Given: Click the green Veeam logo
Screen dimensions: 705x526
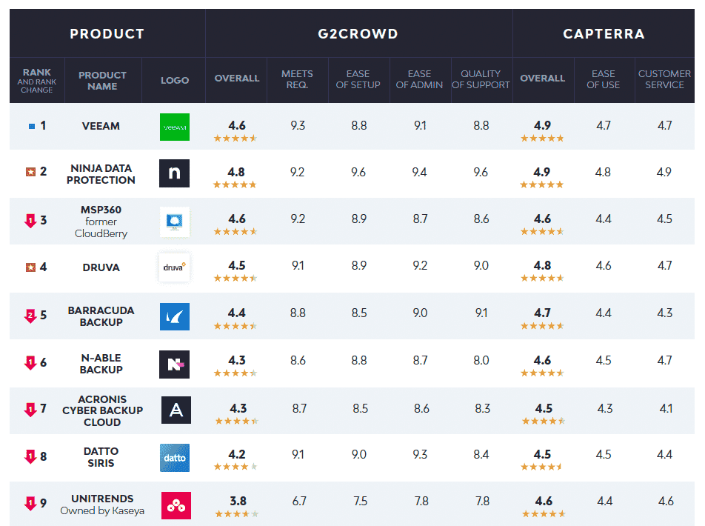Looking at the screenshot, I should (x=175, y=127).
